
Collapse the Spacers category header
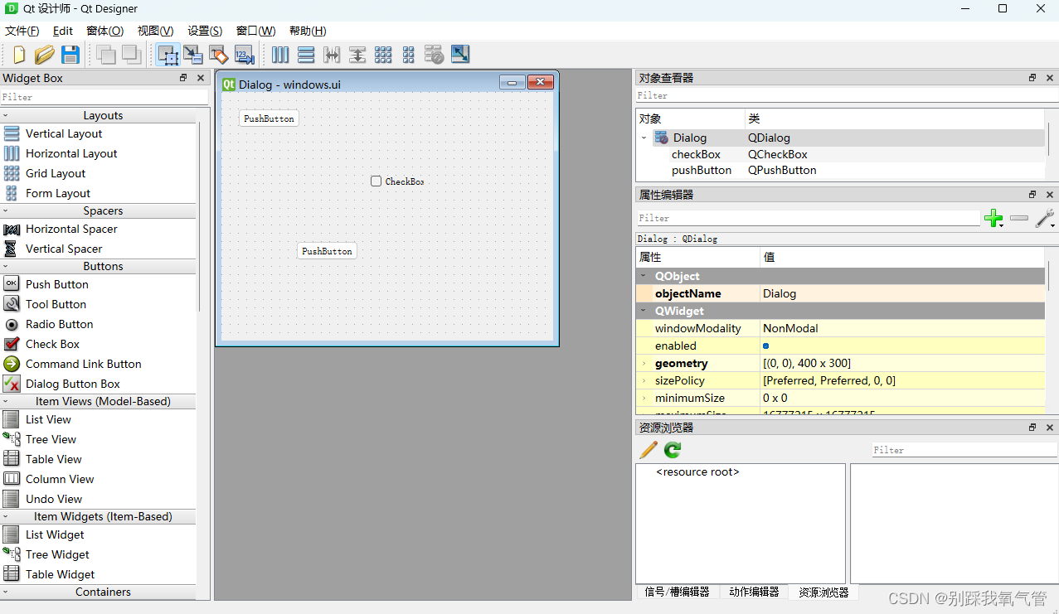tap(5, 210)
